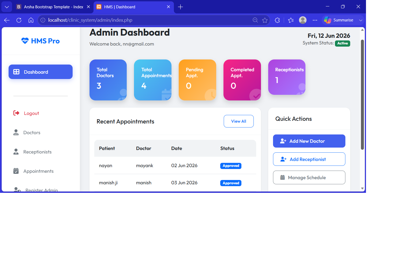Image resolution: width=411 pixels, height=274 pixels.
Task: Select the Completed Appt. stat card
Action: point(242,80)
